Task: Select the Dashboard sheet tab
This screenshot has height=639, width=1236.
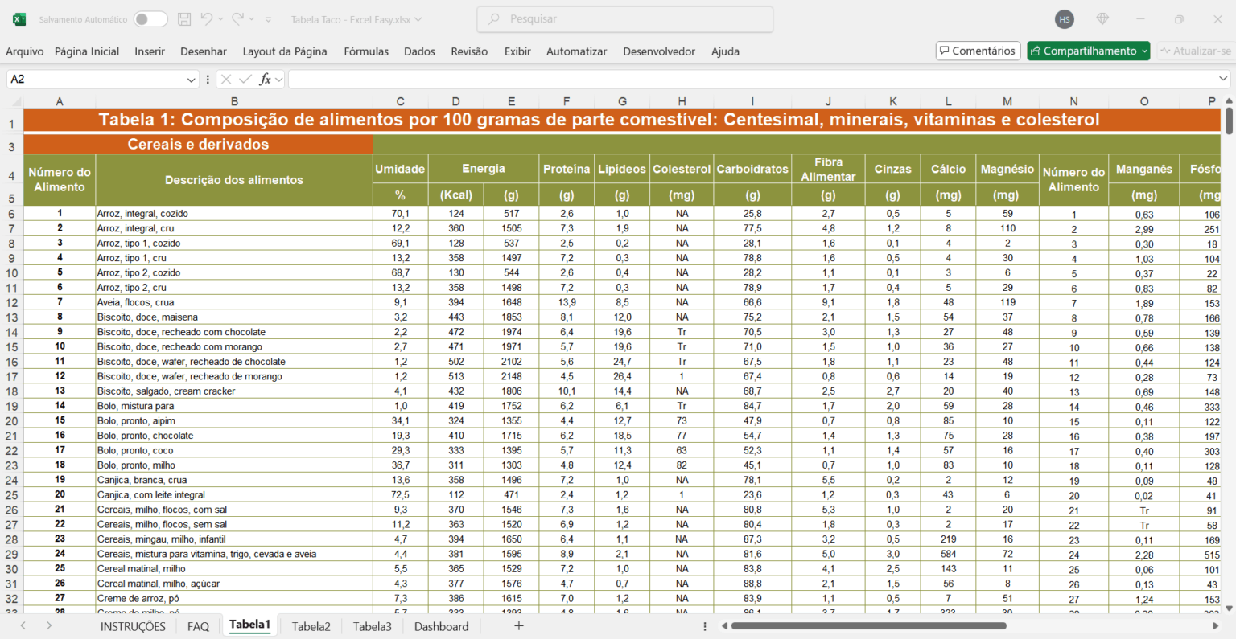Action: (x=441, y=626)
